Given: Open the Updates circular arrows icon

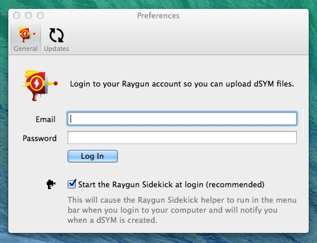Looking at the screenshot, I should (56, 35).
